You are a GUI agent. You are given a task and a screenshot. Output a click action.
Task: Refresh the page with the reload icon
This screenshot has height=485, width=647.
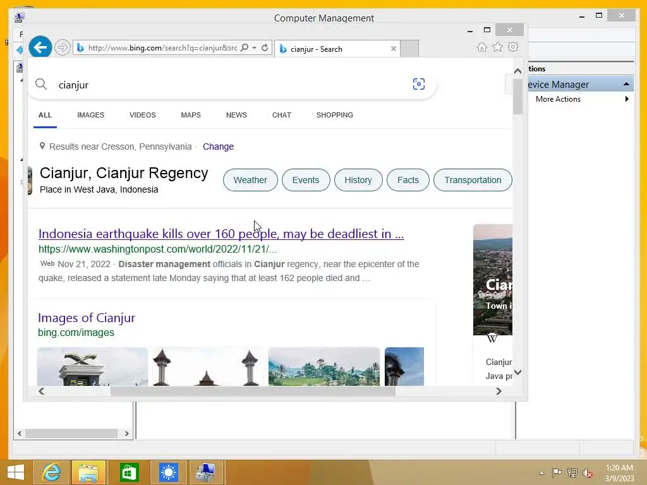[x=265, y=47]
